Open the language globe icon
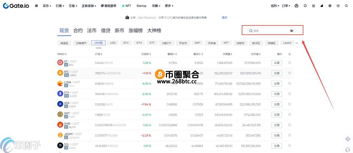The height and width of the screenshot is (153, 353). 330,6
